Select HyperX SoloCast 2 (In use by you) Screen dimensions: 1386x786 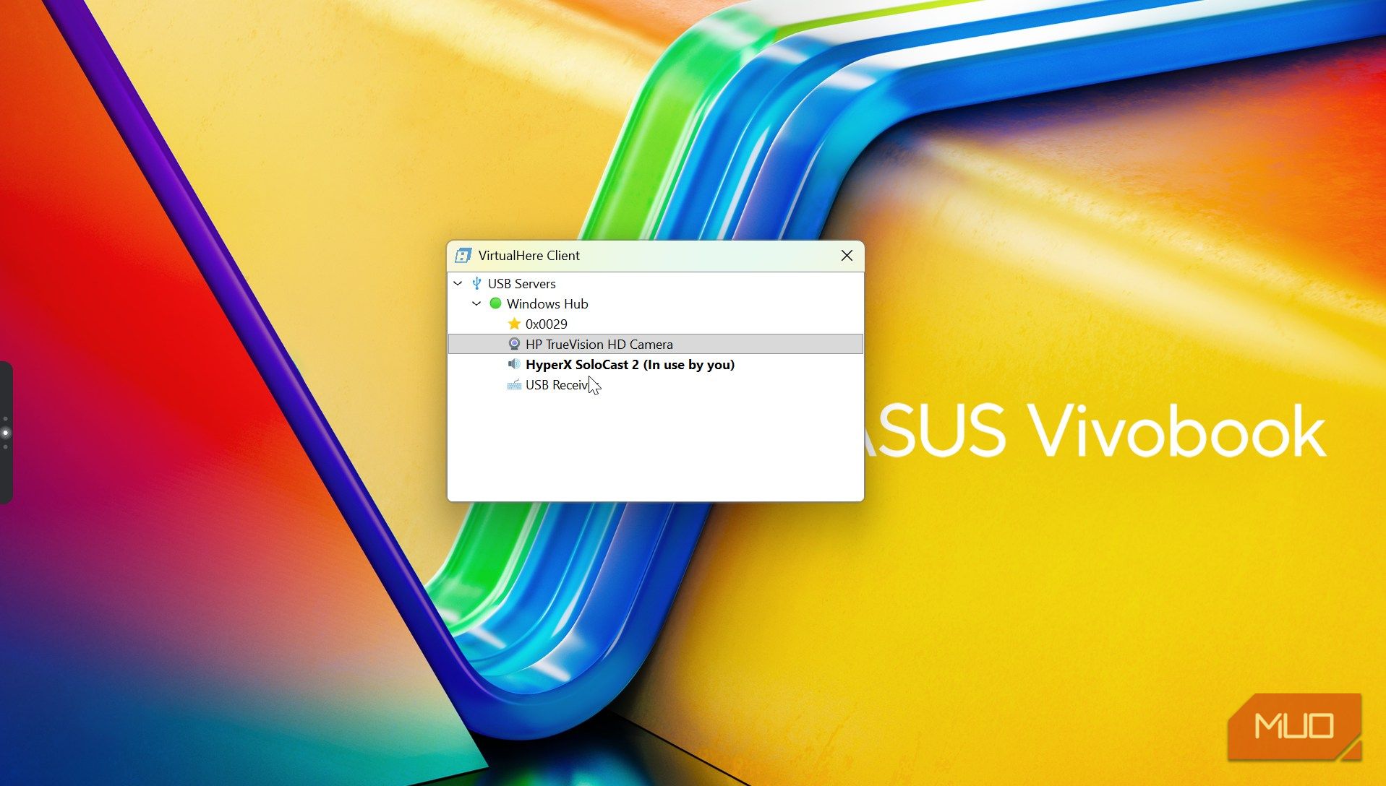tap(630, 365)
